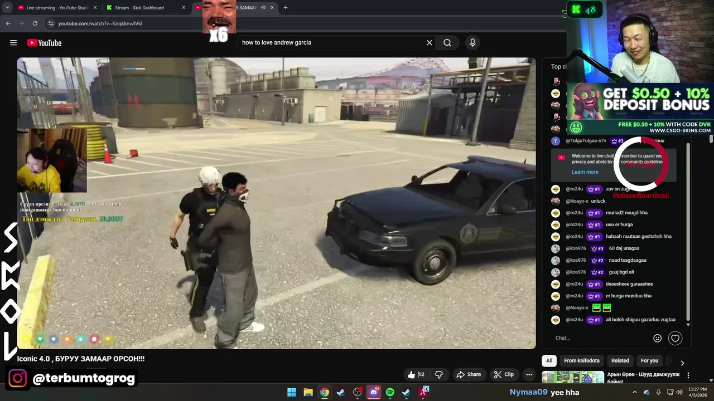The width and height of the screenshot is (714, 401).
Task: Open the tab search dropdown
Action: [x=7, y=8]
